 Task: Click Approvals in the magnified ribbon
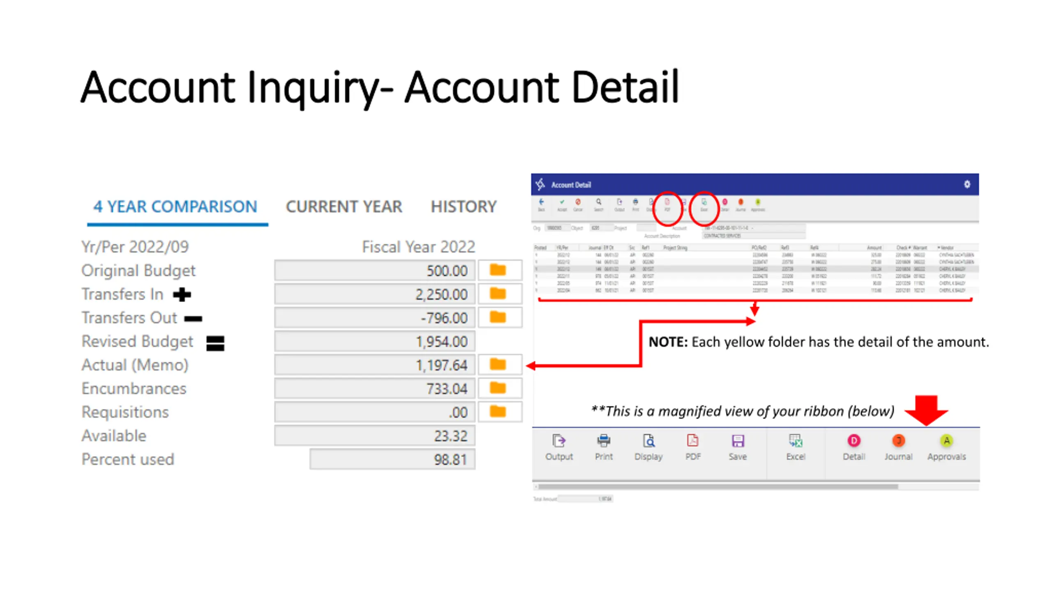946,447
